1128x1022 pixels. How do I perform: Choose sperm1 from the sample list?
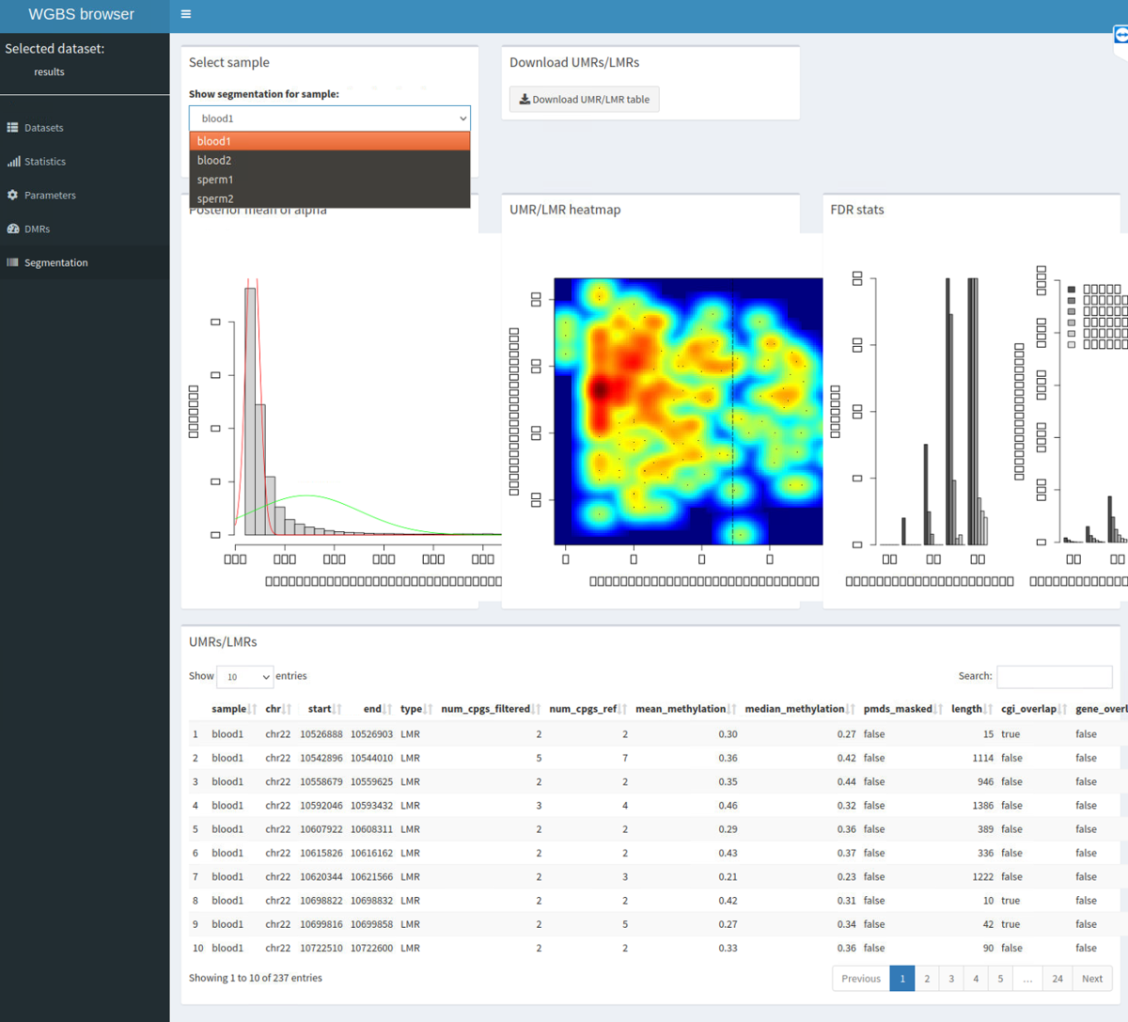pyautogui.click(x=329, y=180)
